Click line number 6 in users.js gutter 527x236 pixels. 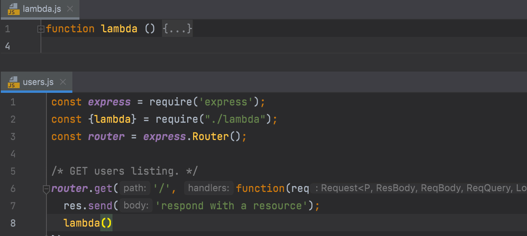pyautogui.click(x=13, y=188)
